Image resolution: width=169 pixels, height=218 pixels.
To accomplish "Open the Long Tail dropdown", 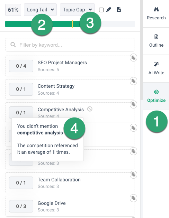I will [41, 10].
